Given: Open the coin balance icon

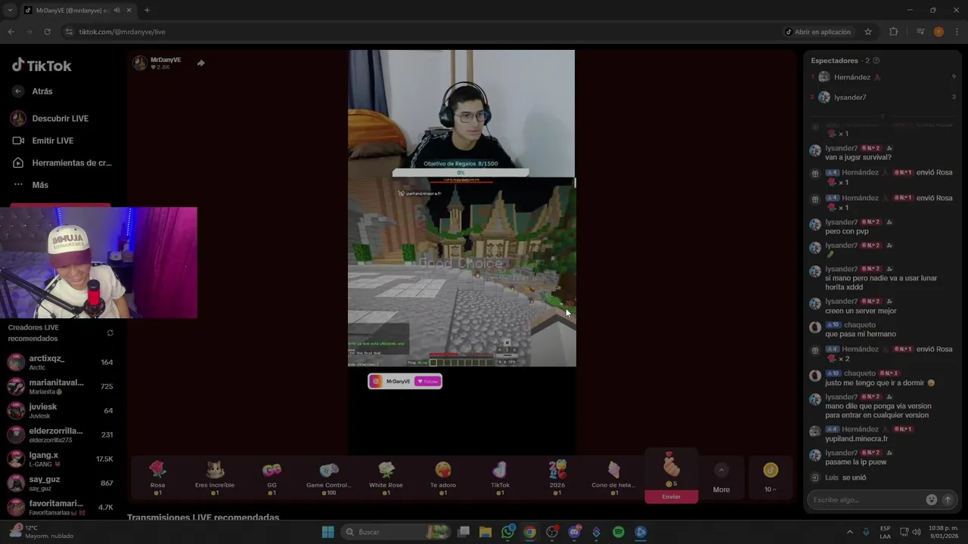Looking at the screenshot, I should (x=771, y=470).
